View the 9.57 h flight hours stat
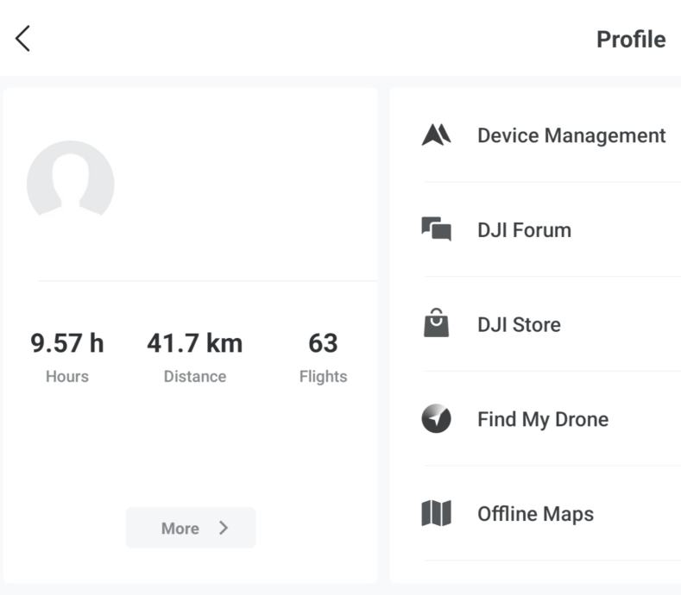 [x=67, y=343]
